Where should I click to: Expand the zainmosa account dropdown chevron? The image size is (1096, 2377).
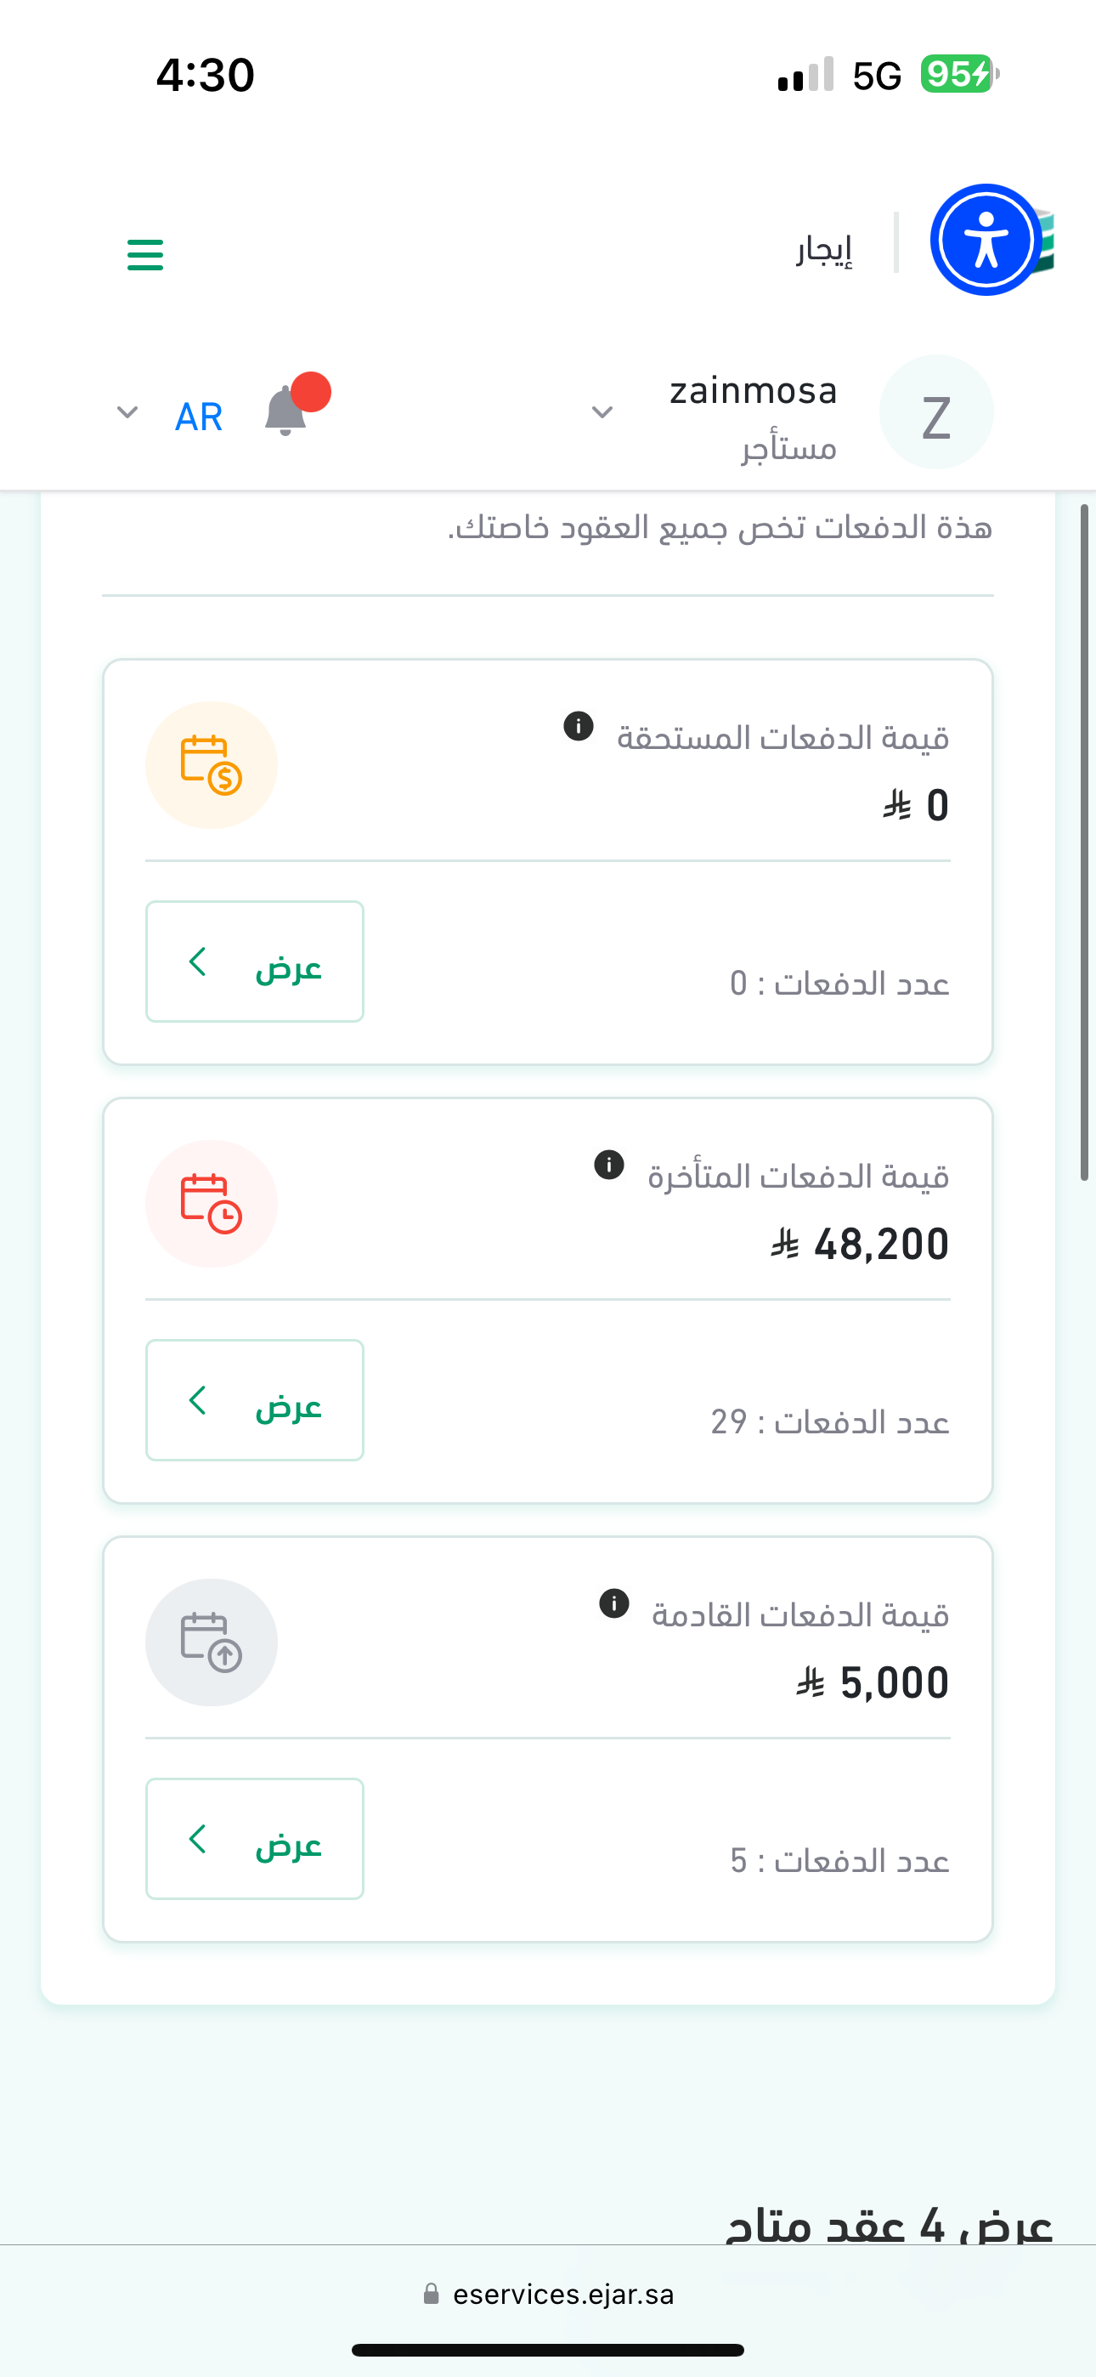602,412
